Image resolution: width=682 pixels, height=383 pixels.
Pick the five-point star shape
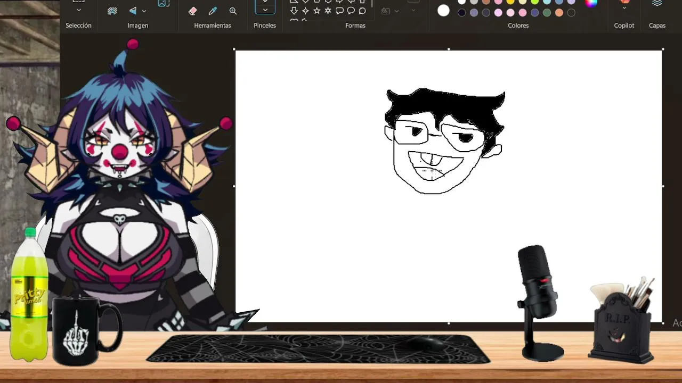click(316, 11)
